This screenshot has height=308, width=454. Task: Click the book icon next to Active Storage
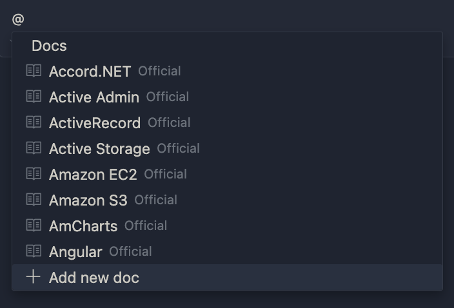(34, 148)
